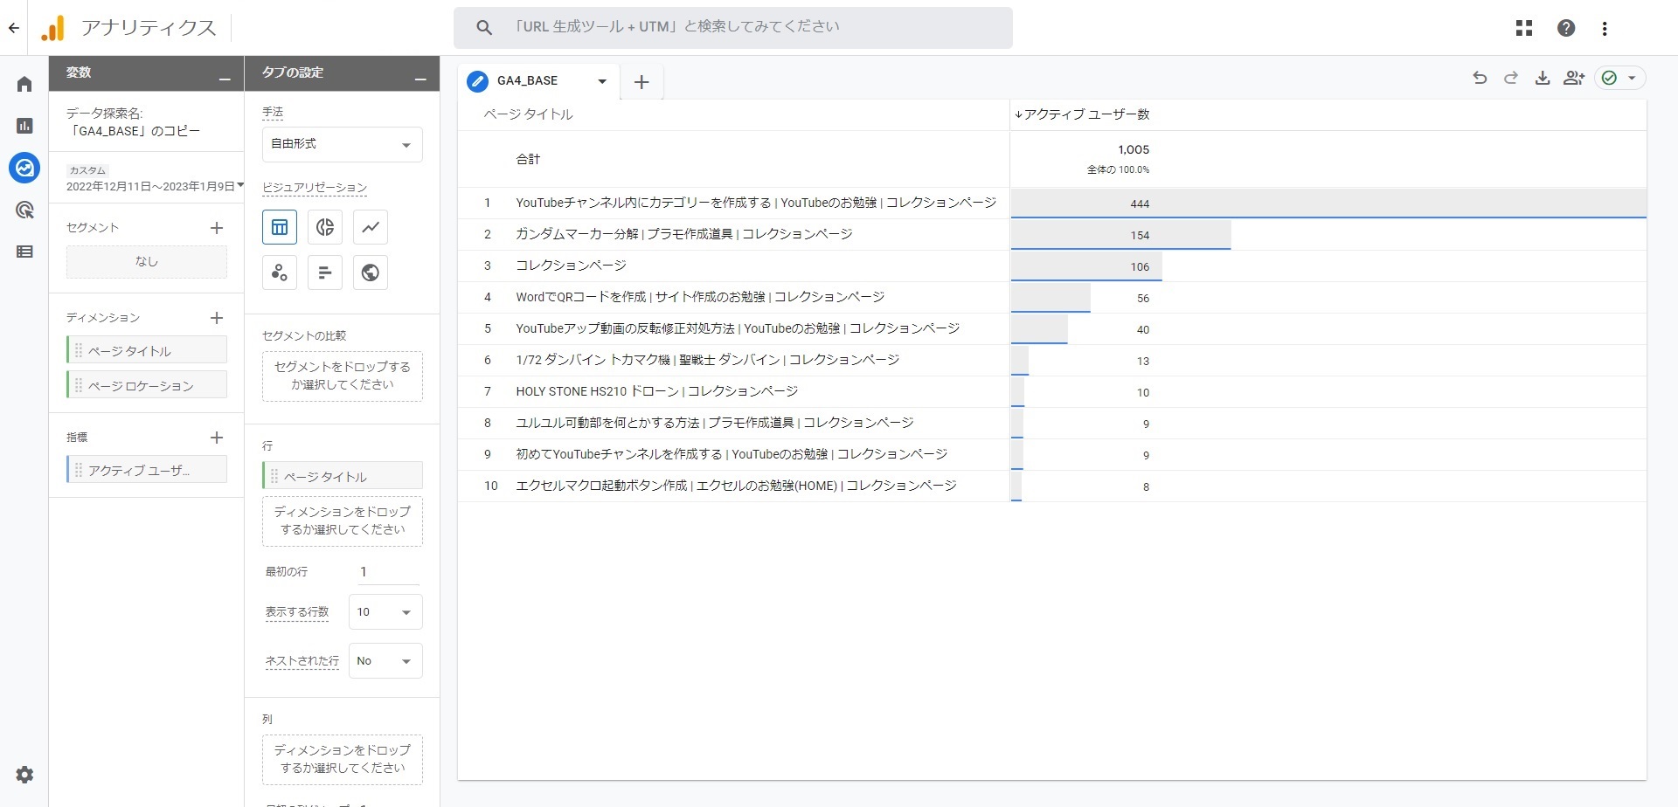Go back using the top-left arrow
This screenshot has width=1678, height=807.
[14, 28]
